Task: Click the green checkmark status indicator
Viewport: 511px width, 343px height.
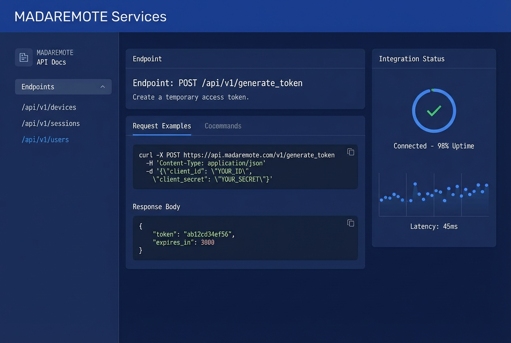Action: (434, 110)
